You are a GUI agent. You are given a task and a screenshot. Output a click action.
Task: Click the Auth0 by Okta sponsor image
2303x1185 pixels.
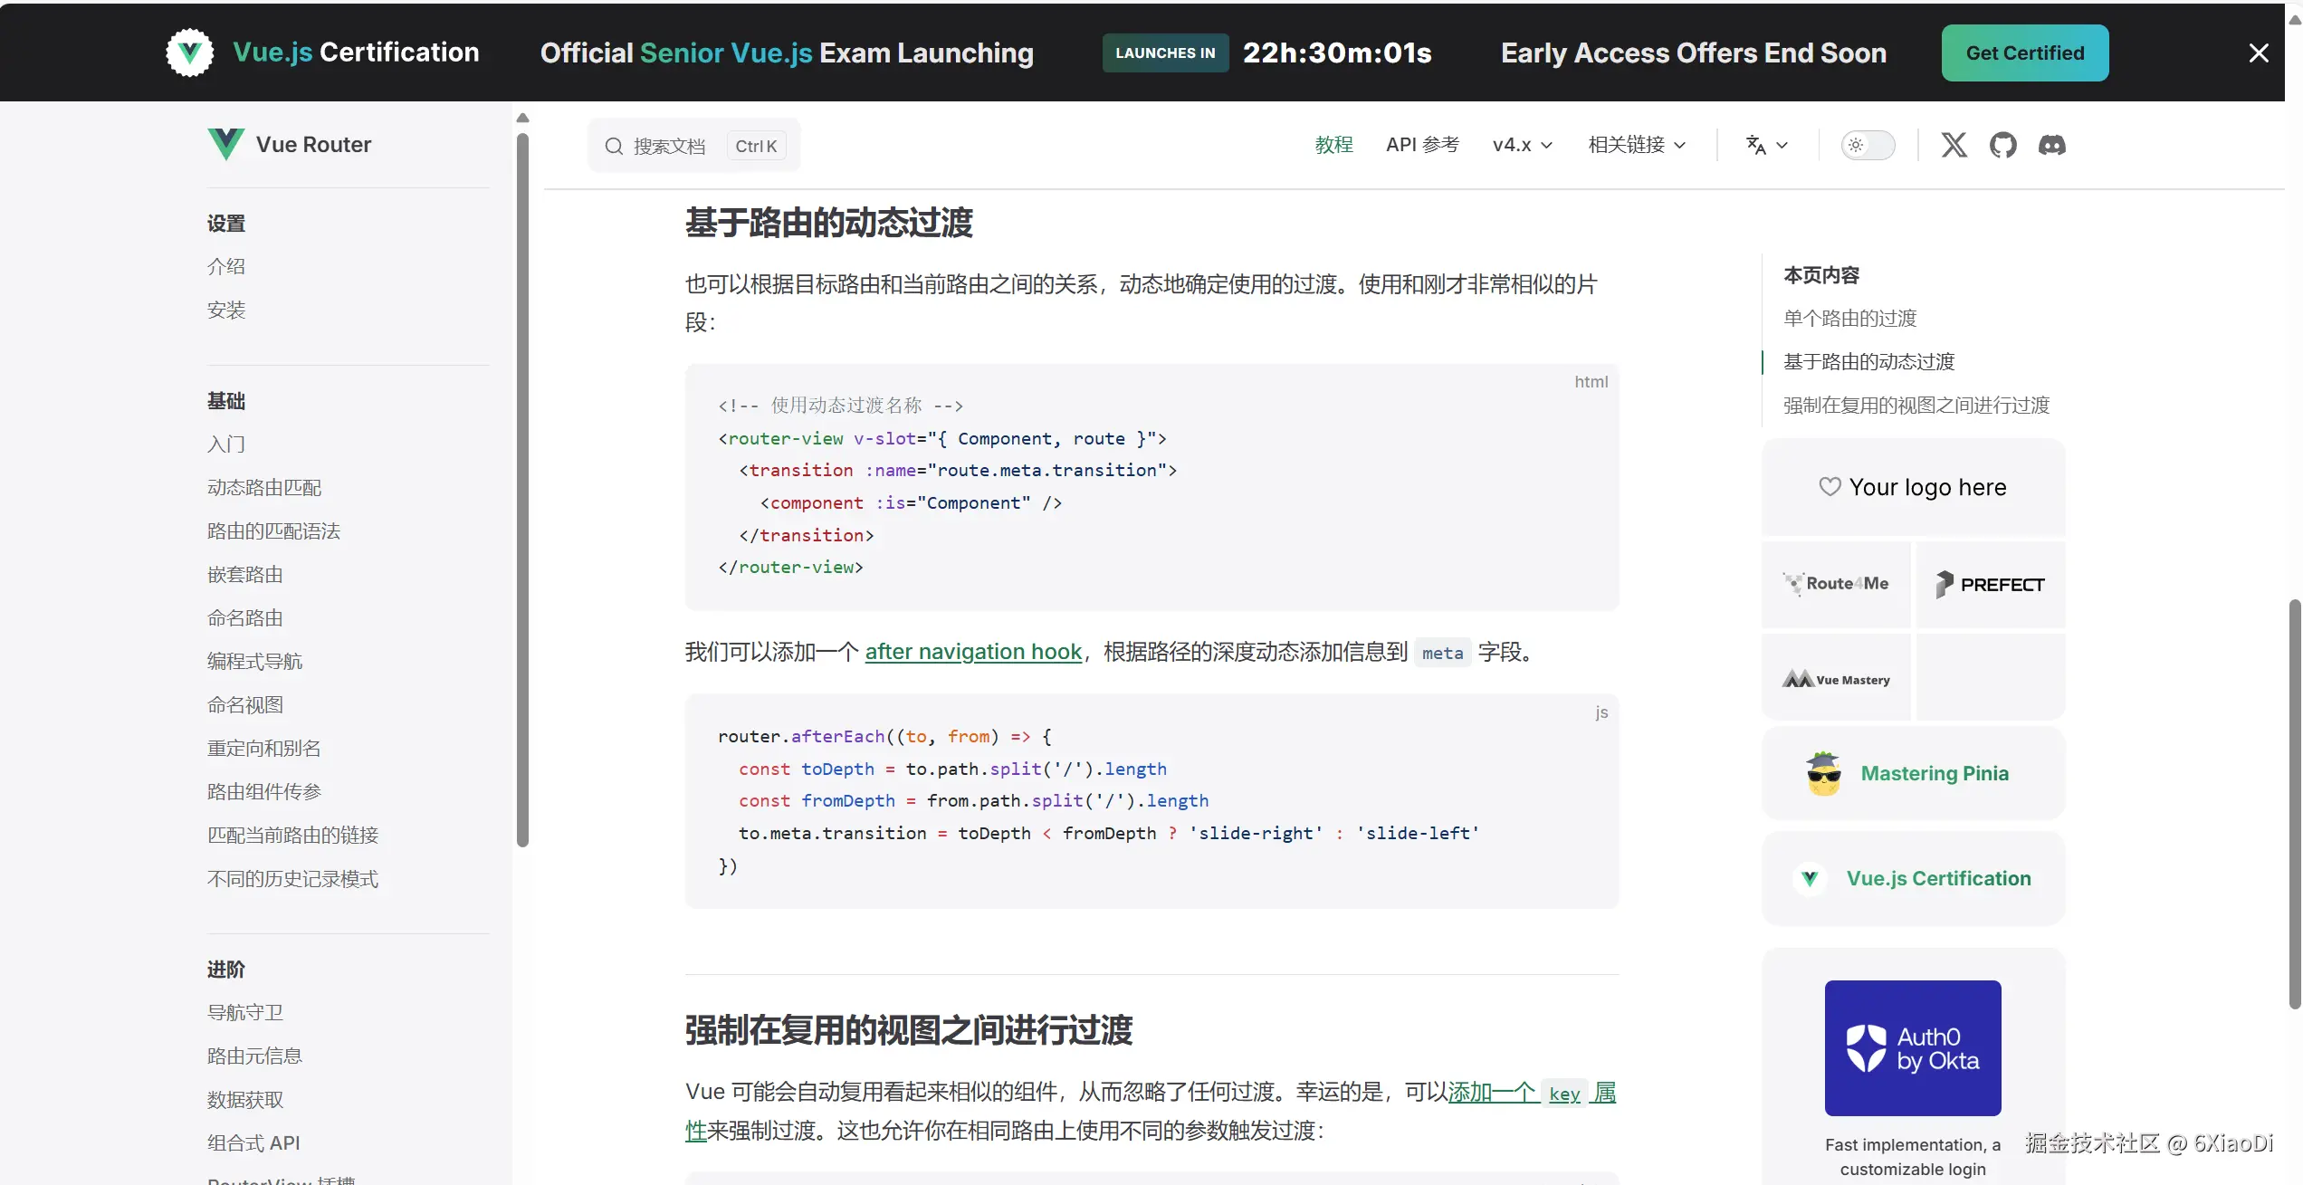coord(1912,1047)
